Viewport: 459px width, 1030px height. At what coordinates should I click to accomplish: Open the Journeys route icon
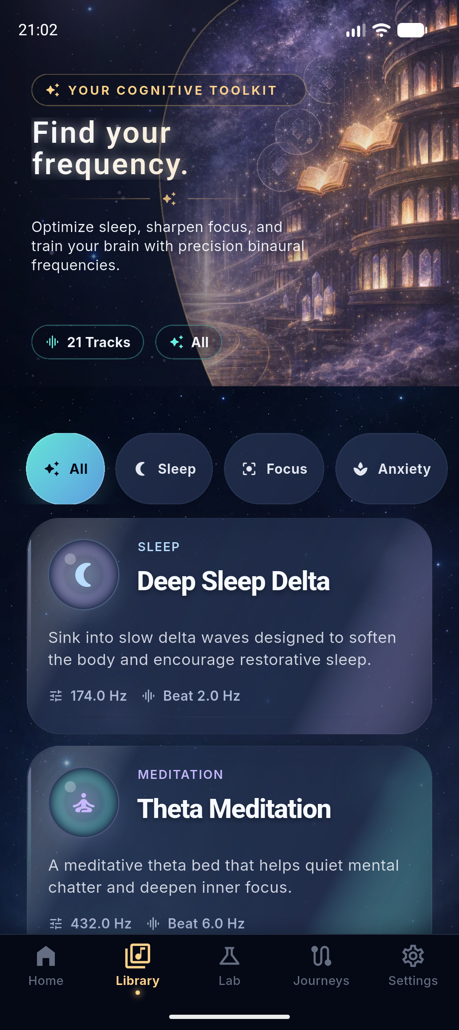point(321,956)
